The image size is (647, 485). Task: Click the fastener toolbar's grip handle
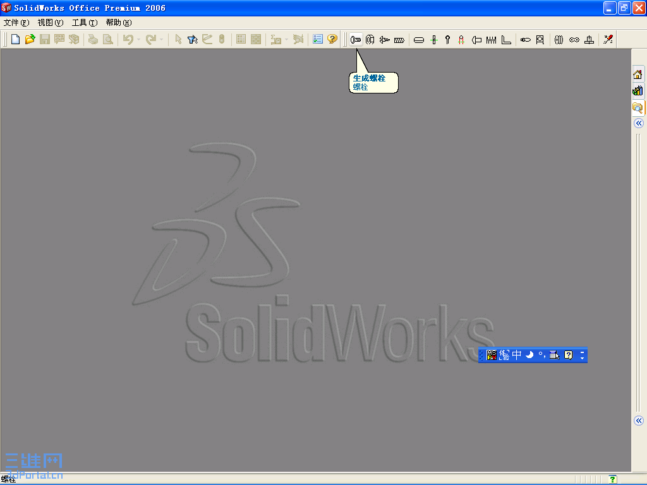[x=345, y=39]
